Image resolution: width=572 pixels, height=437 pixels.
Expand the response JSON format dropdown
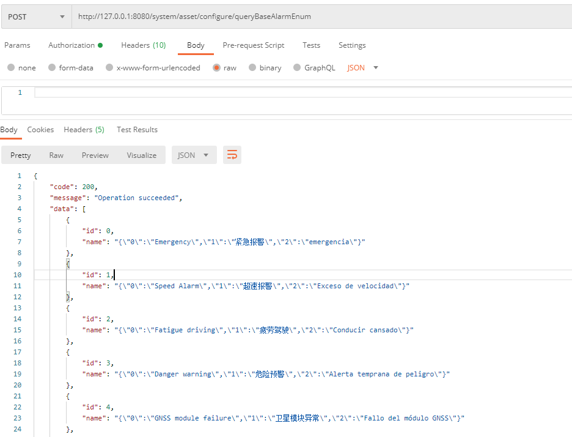[x=194, y=155]
